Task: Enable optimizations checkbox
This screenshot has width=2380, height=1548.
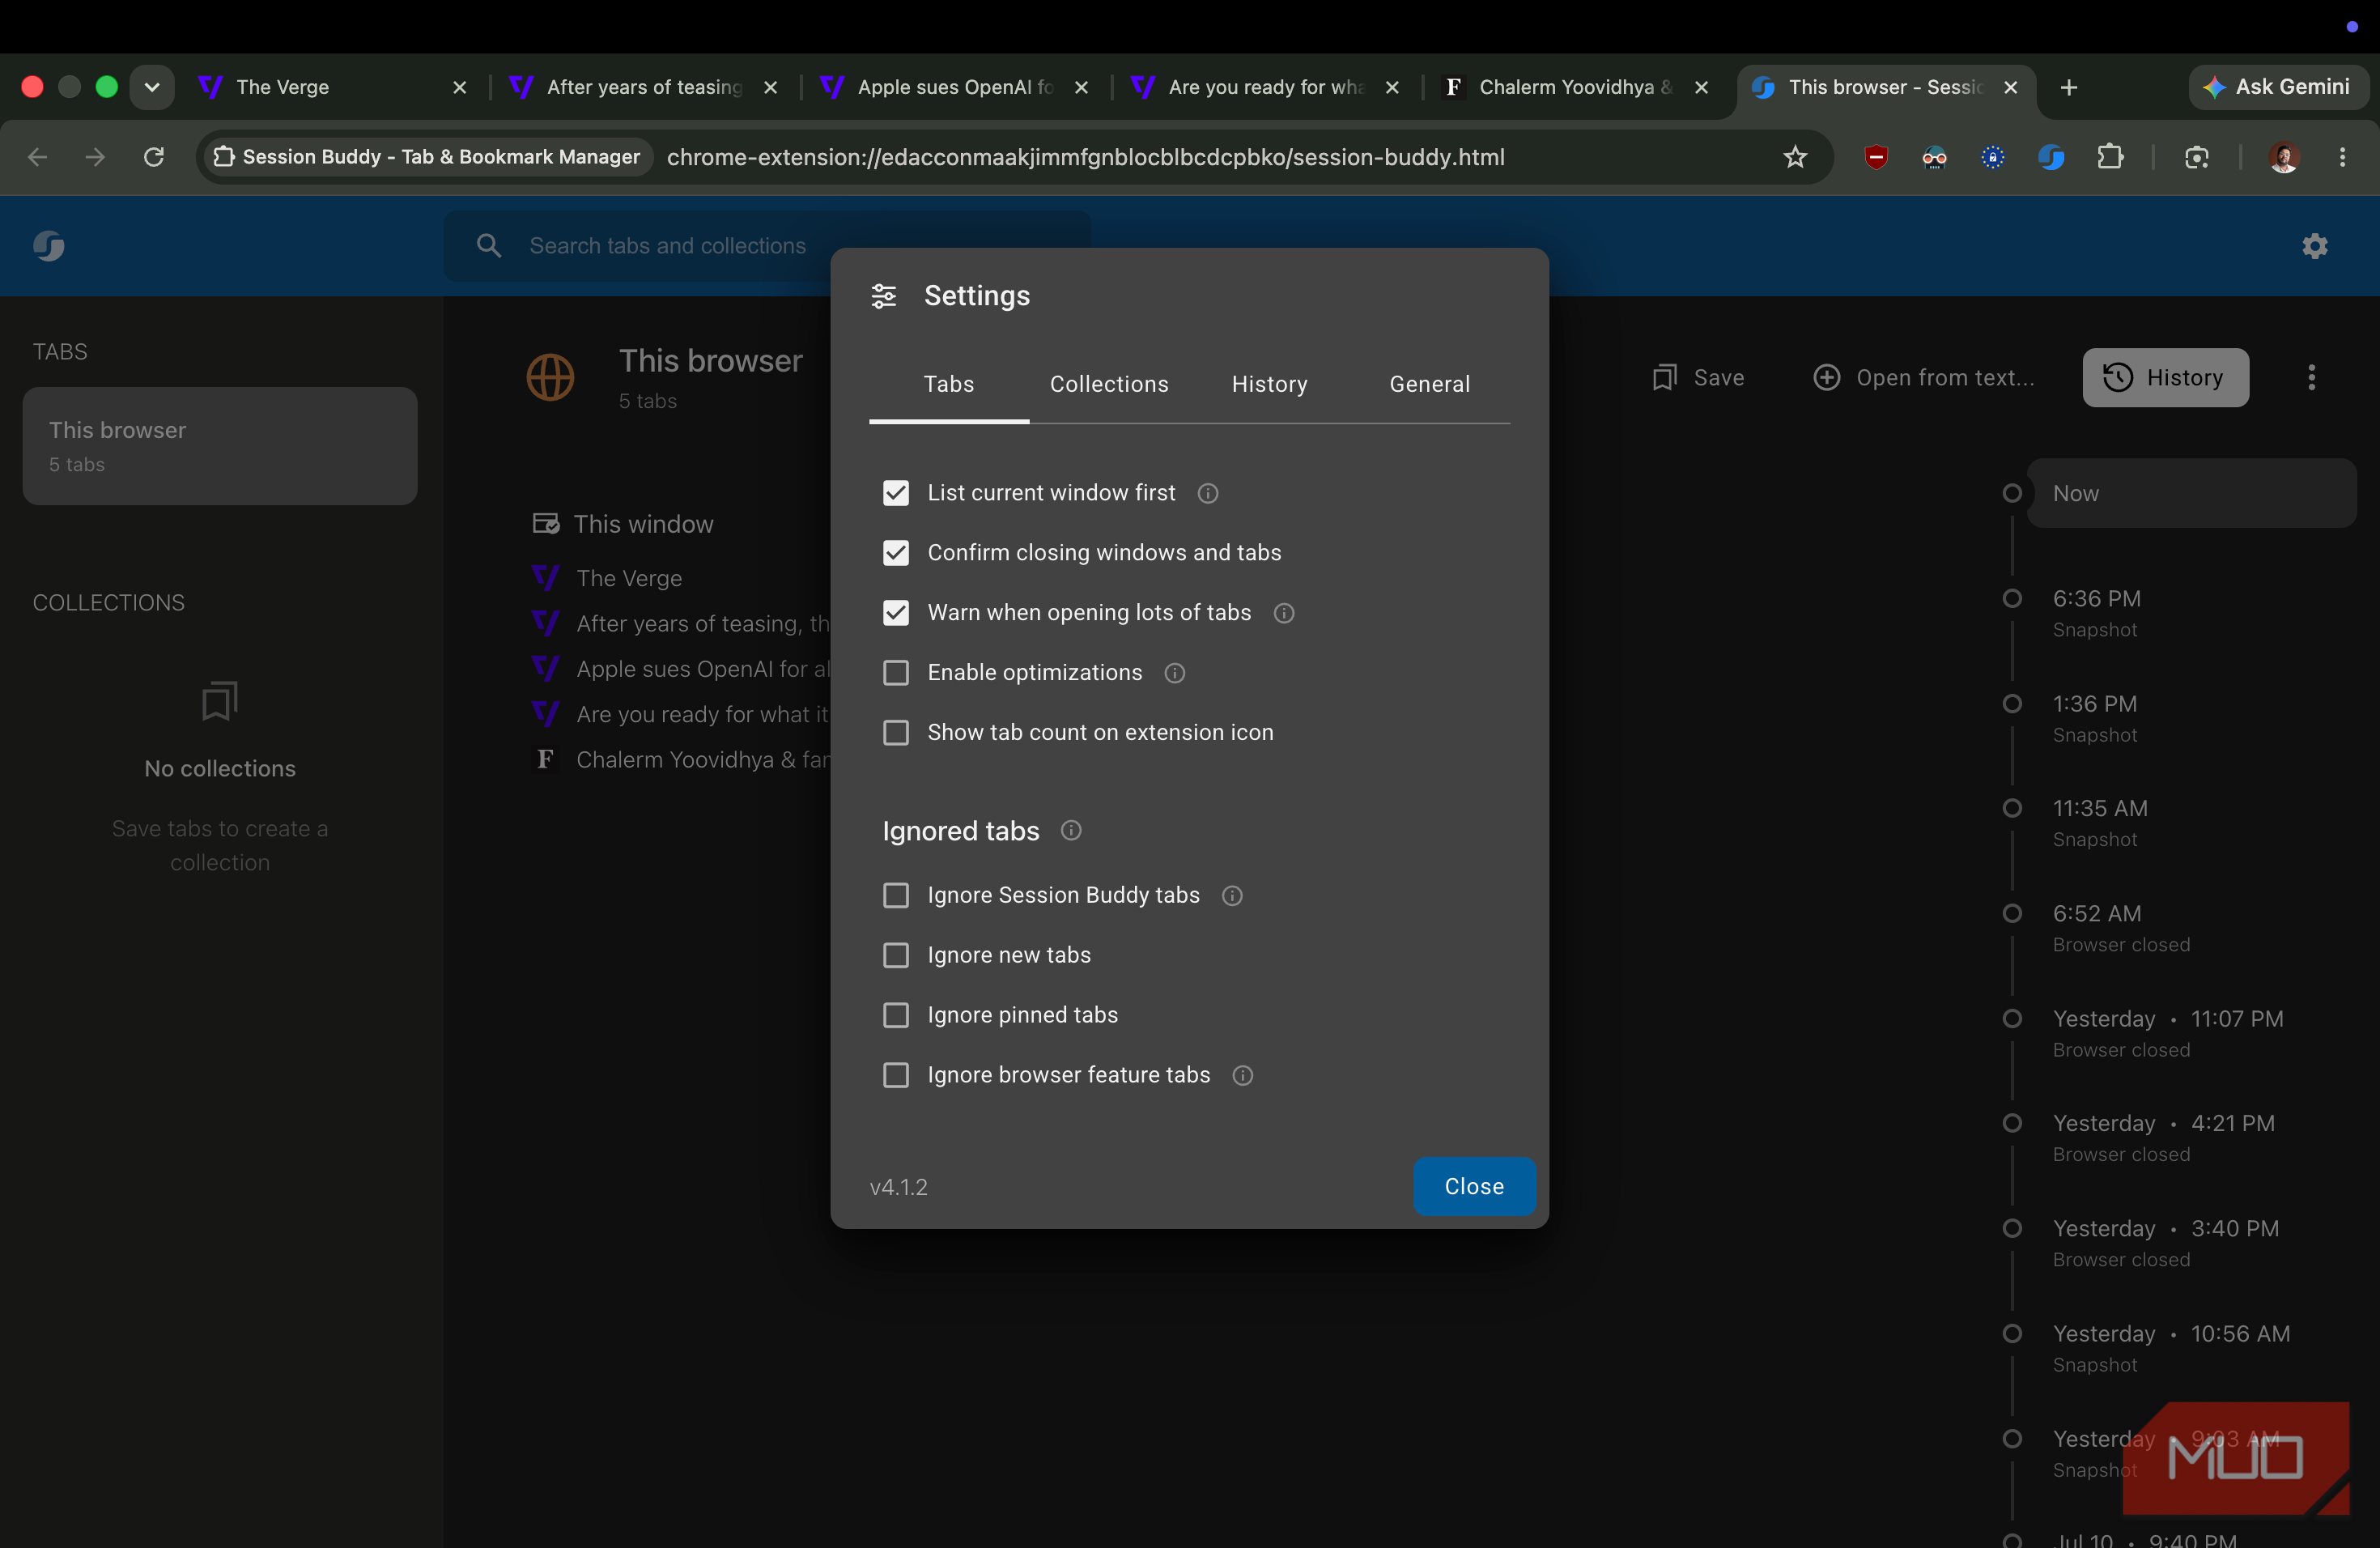Action: (896, 673)
